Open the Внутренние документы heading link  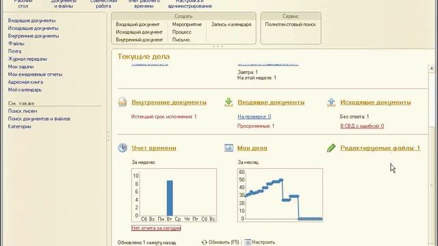click(x=169, y=102)
